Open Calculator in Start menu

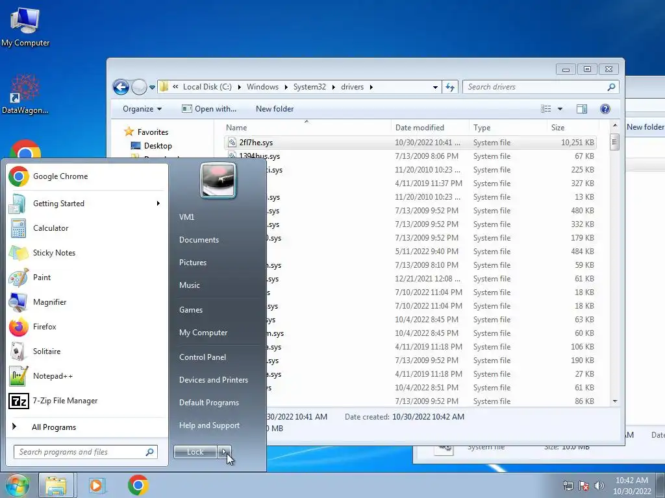[86, 228]
